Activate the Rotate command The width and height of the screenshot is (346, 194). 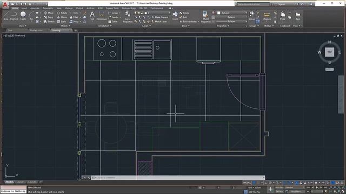tap(62, 13)
